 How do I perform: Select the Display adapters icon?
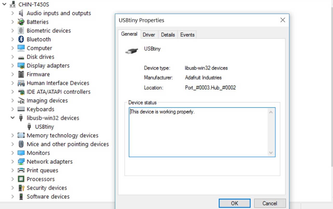21,65
